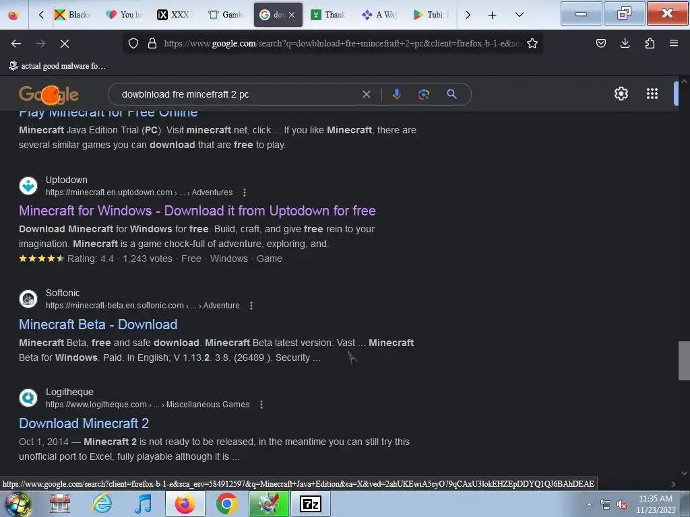
Task: Switch to the Gamb tab
Action: (x=226, y=15)
